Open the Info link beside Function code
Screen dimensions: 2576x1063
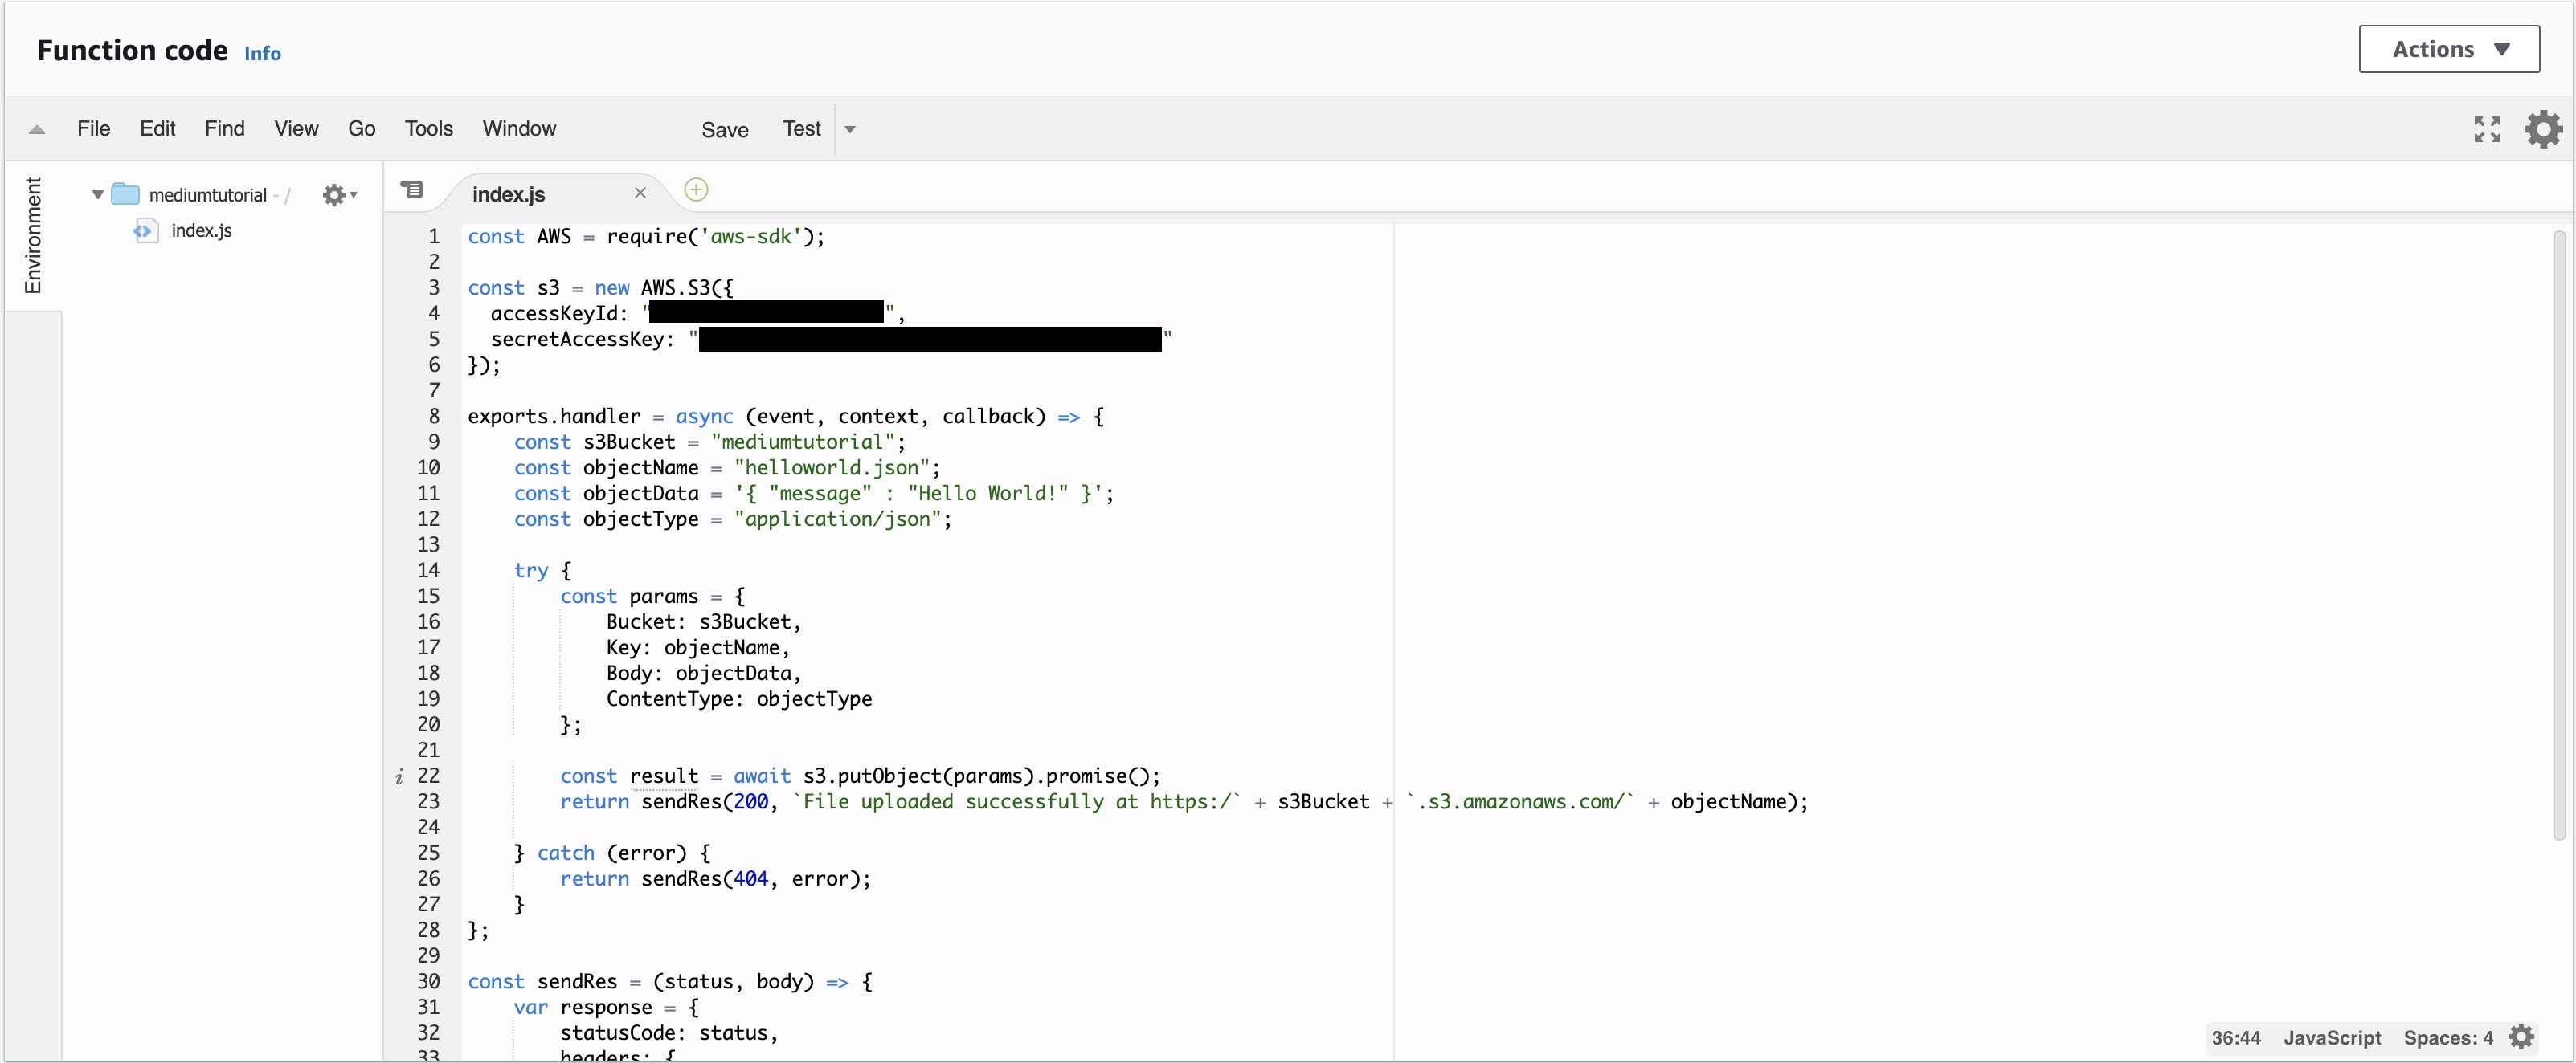(262, 54)
